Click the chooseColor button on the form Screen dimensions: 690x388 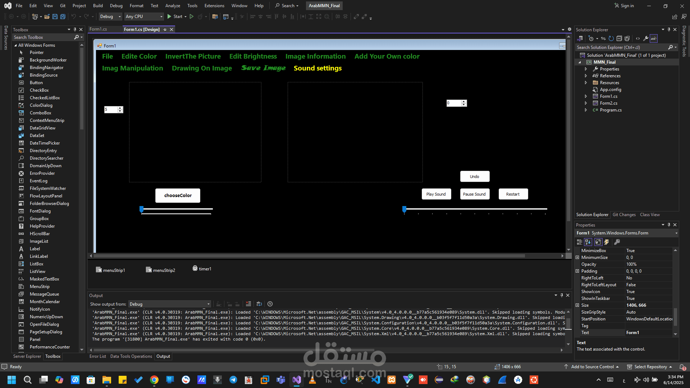click(178, 196)
